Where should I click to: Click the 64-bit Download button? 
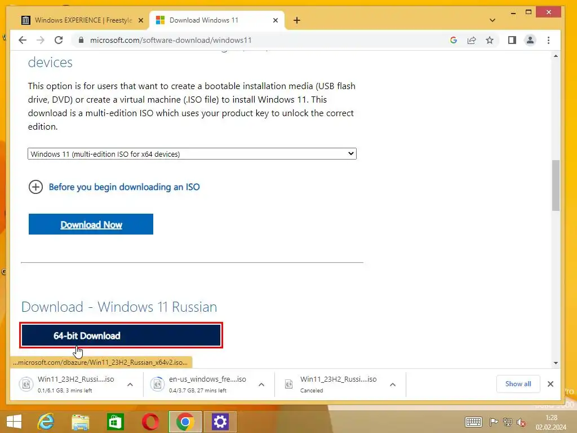(121, 335)
